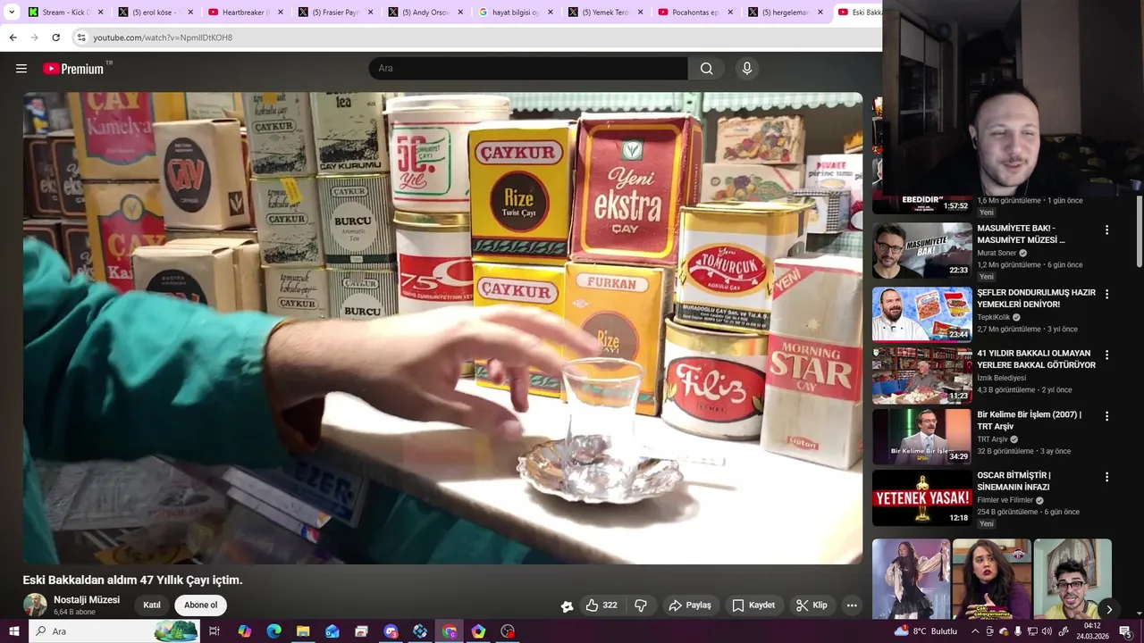The height and width of the screenshot is (643, 1144).
Task: Switch to Chrome in the taskbar
Action: tap(450, 631)
